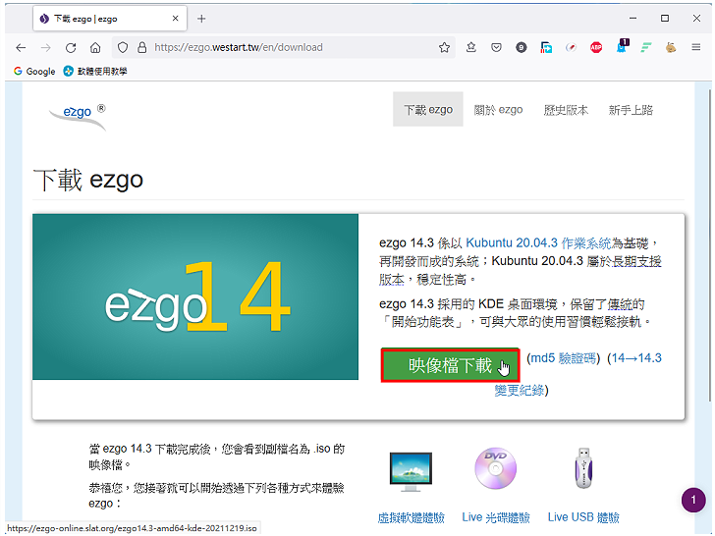The width and height of the screenshot is (715, 536).
Task: Open the Adblock Plus ABP icon
Action: pos(596,47)
